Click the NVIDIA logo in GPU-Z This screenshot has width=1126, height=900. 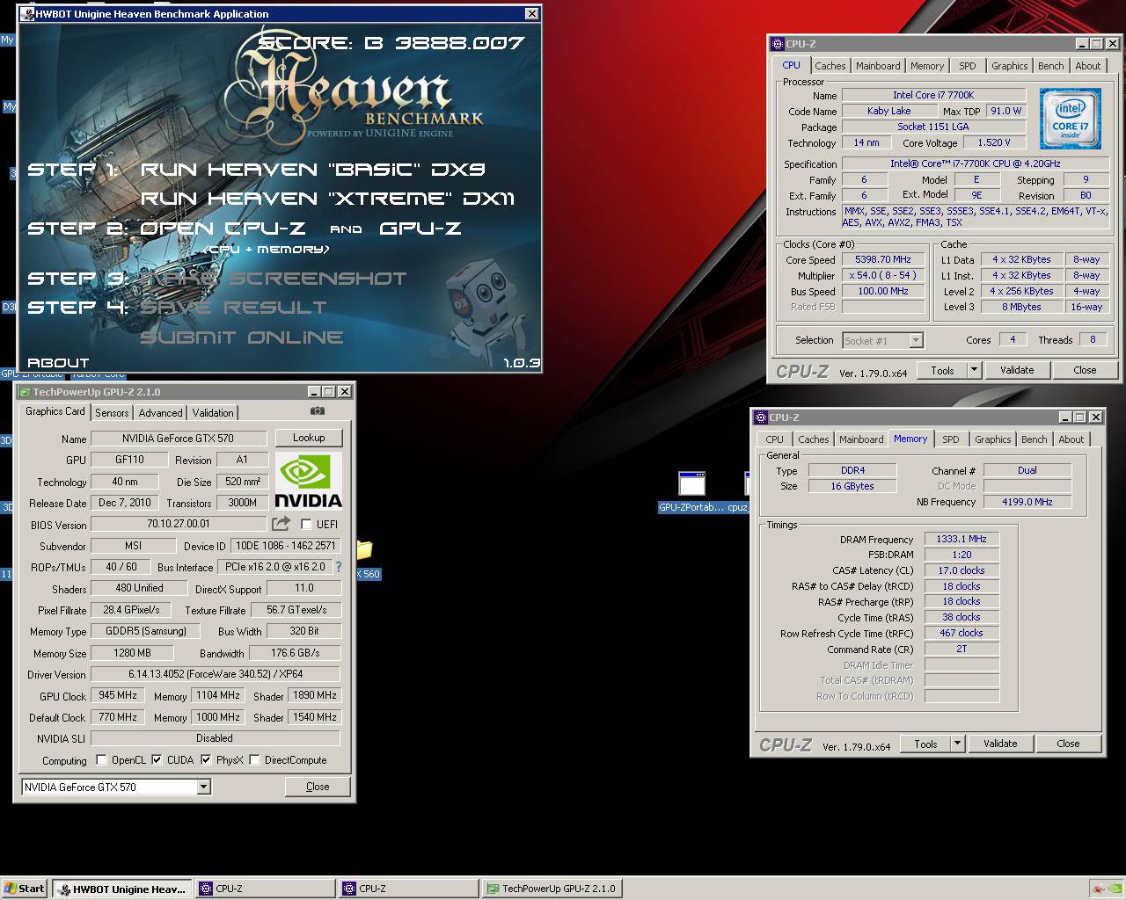pos(308,481)
